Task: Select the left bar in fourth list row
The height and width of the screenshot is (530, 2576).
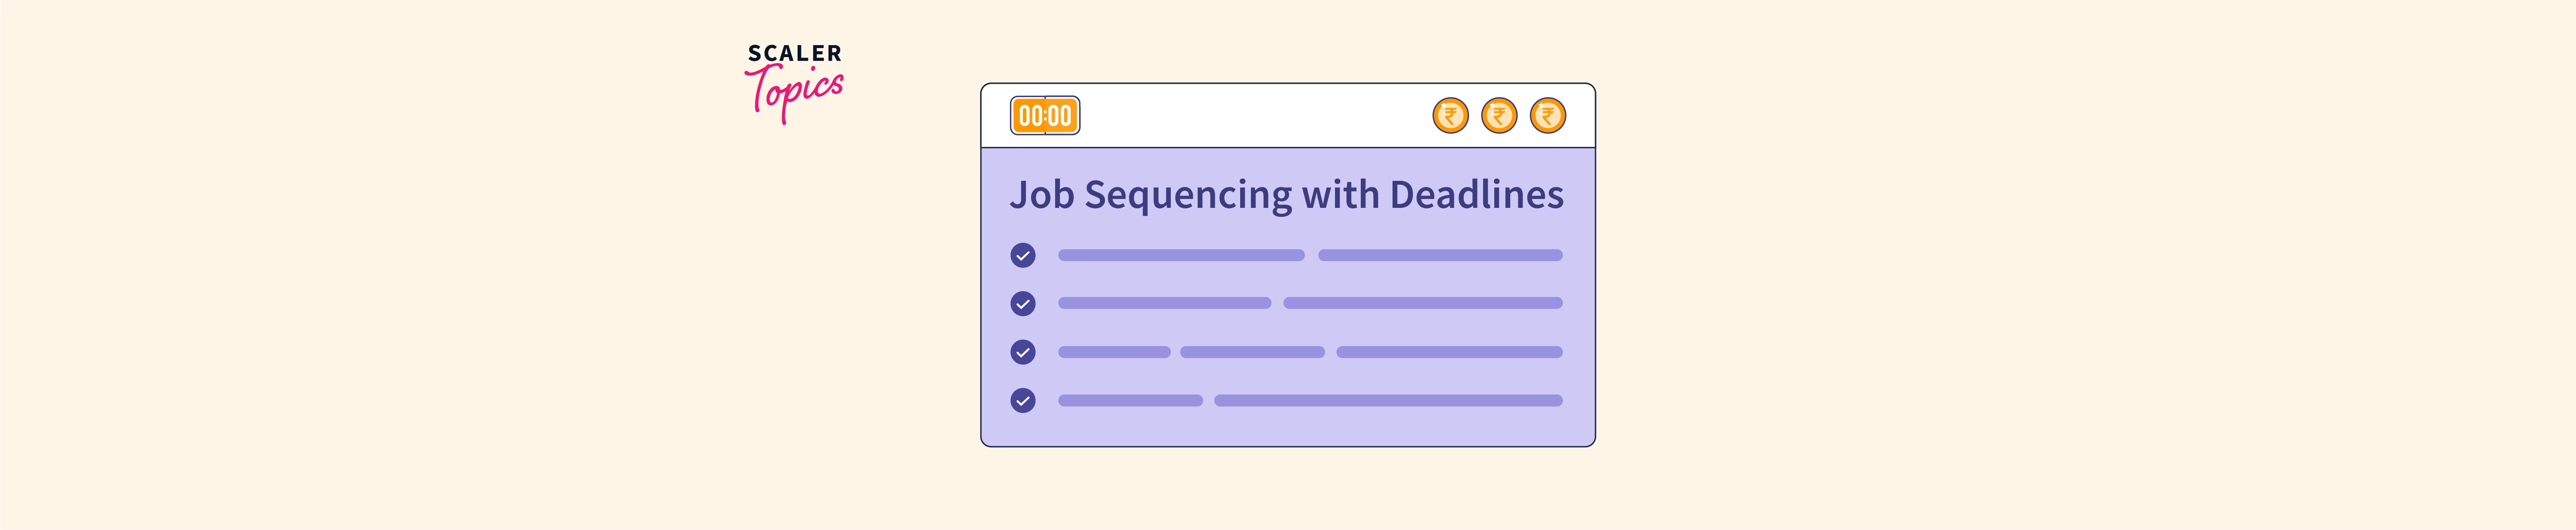Action: (1130, 401)
